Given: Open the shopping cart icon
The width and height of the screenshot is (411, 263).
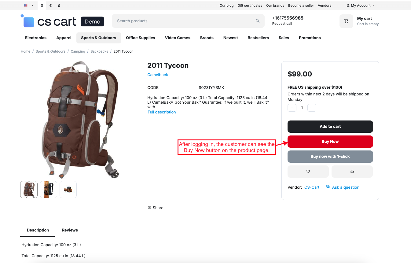Looking at the screenshot, I should (x=346, y=21).
